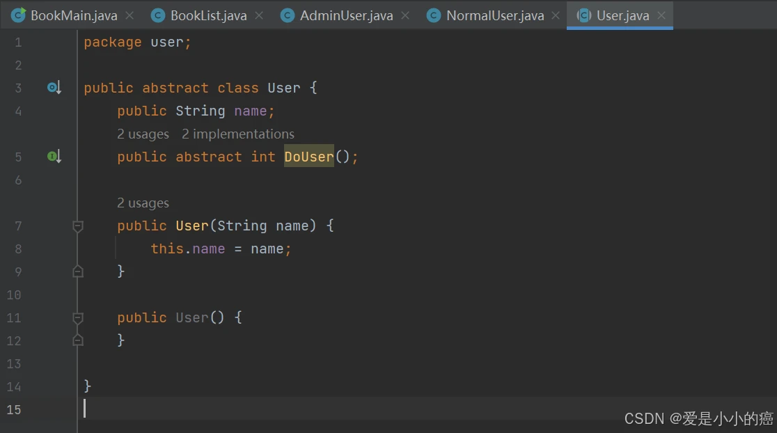Click the 'int' return type on line 5
Screen dimensions: 777x433
click(x=262, y=157)
